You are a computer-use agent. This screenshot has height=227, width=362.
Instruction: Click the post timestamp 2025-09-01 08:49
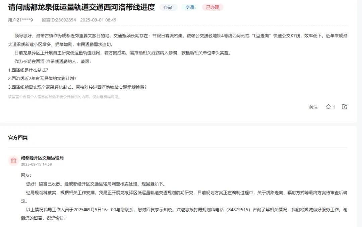pyautogui.click(x=98, y=20)
